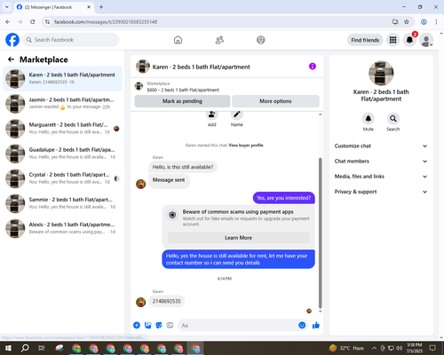This screenshot has width=444, height=355.
Task: Click Karen's avatar beside 2148692535
Action: [x=140, y=302]
